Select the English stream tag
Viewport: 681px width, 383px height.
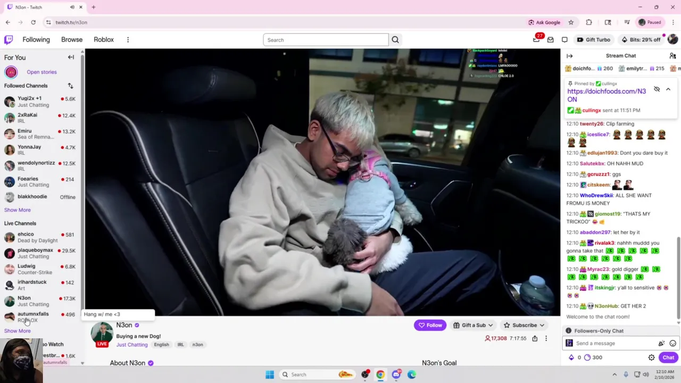point(161,345)
